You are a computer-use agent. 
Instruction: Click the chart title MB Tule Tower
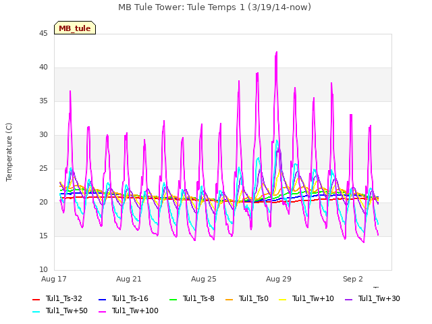pos(215,7)
